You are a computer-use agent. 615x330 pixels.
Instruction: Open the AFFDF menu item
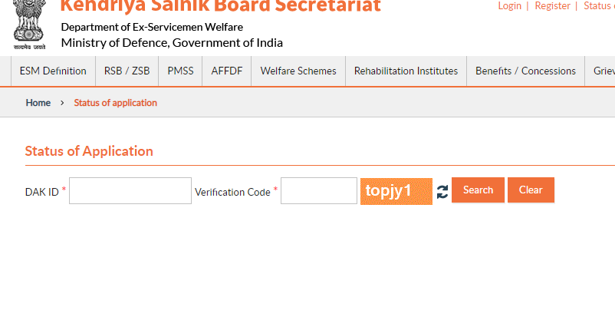[227, 71]
